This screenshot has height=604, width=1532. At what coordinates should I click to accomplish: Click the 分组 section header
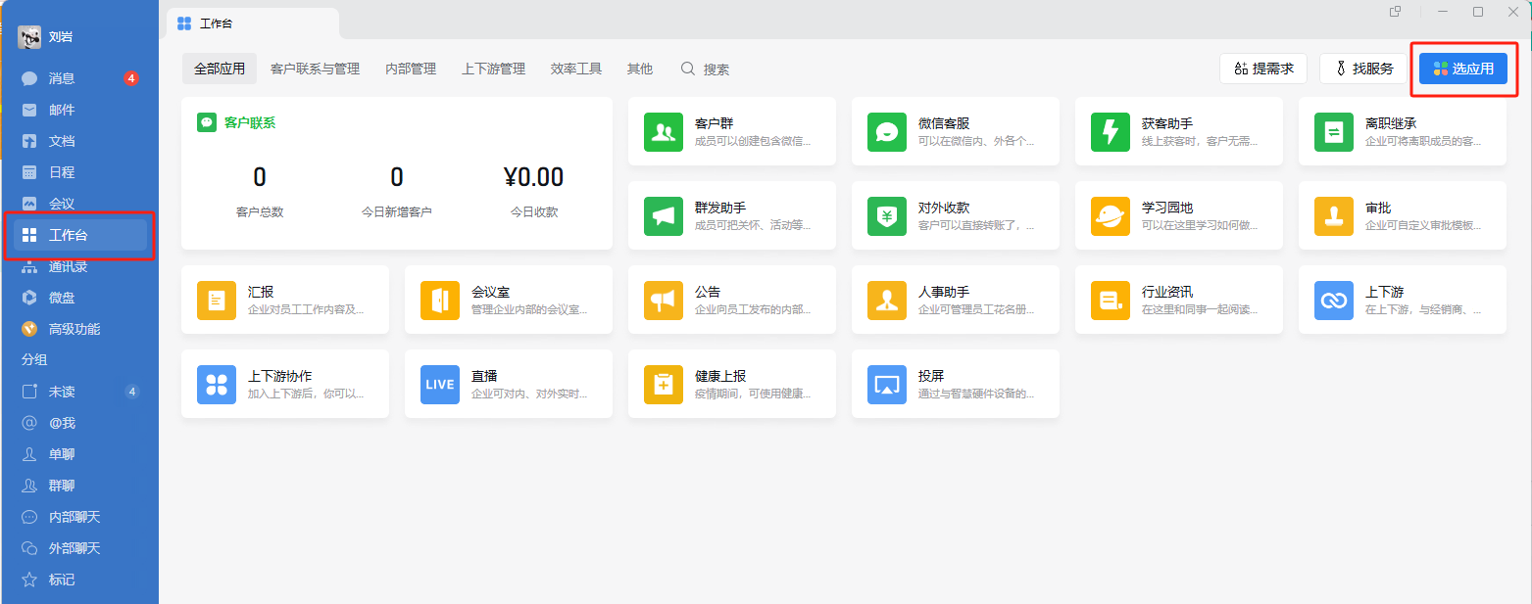(34, 359)
